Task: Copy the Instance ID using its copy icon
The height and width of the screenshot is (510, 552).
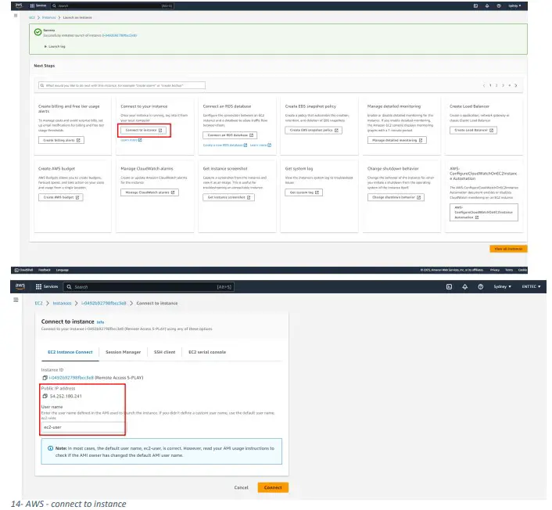Action: point(45,377)
